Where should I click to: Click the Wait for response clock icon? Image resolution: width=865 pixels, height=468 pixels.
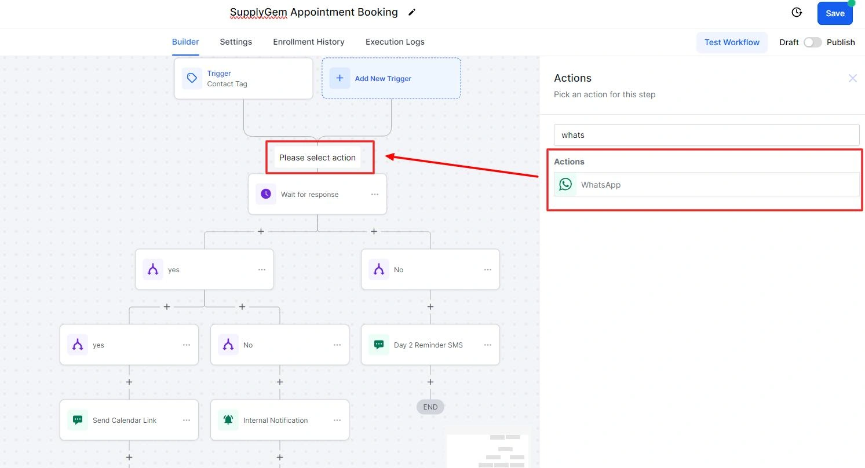266,194
